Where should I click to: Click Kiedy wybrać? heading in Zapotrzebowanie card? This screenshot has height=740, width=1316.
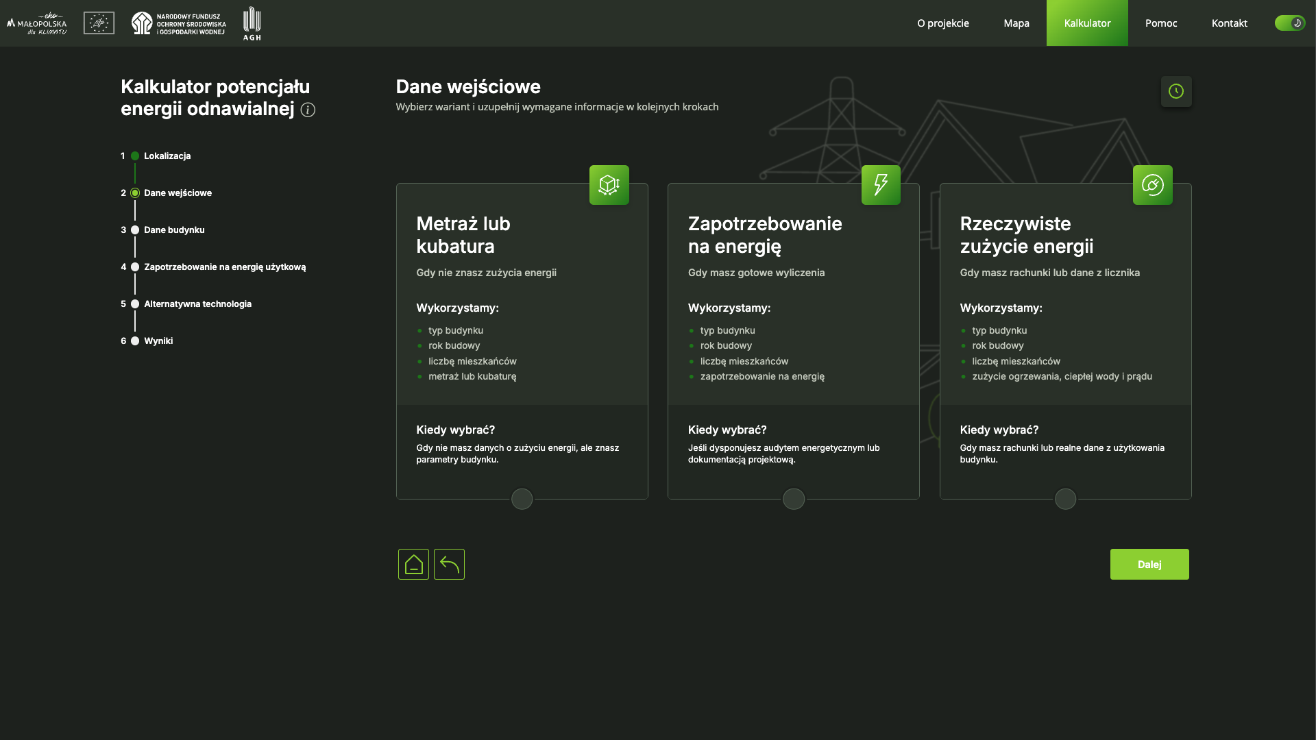pos(727,430)
